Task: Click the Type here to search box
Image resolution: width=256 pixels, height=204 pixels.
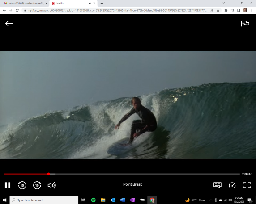Action: pyautogui.click(x=44, y=200)
